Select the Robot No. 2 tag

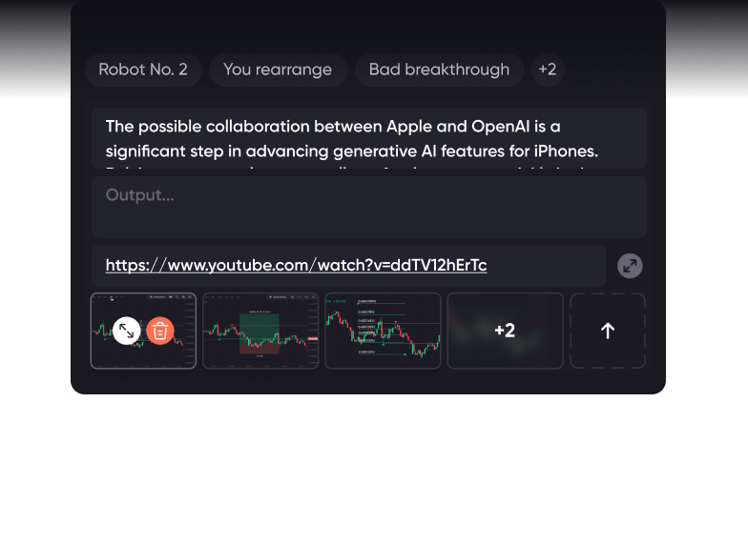pos(143,70)
